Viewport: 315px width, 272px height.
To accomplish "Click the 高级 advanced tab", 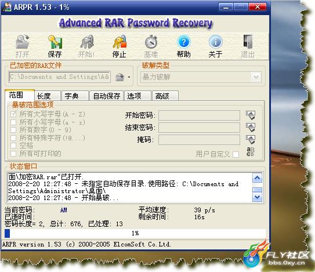I will (x=165, y=96).
